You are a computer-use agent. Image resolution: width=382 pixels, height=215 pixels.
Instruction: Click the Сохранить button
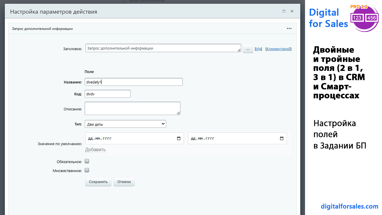click(x=98, y=182)
